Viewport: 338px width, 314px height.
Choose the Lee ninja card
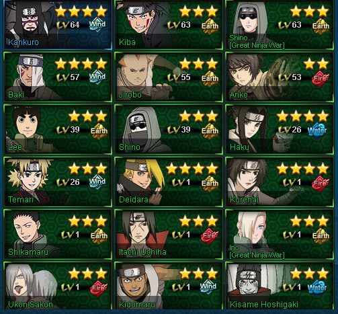[58, 129]
